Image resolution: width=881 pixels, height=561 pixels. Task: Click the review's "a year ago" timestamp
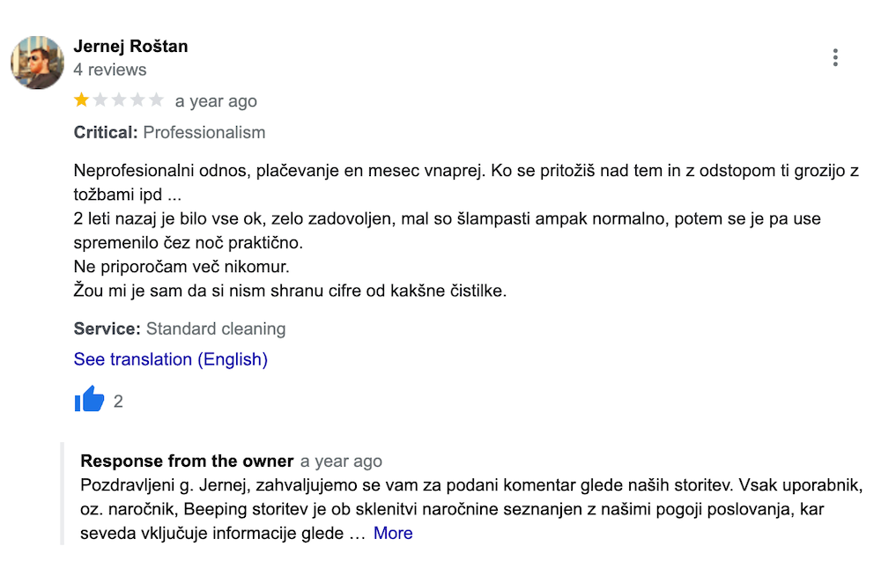(x=216, y=101)
